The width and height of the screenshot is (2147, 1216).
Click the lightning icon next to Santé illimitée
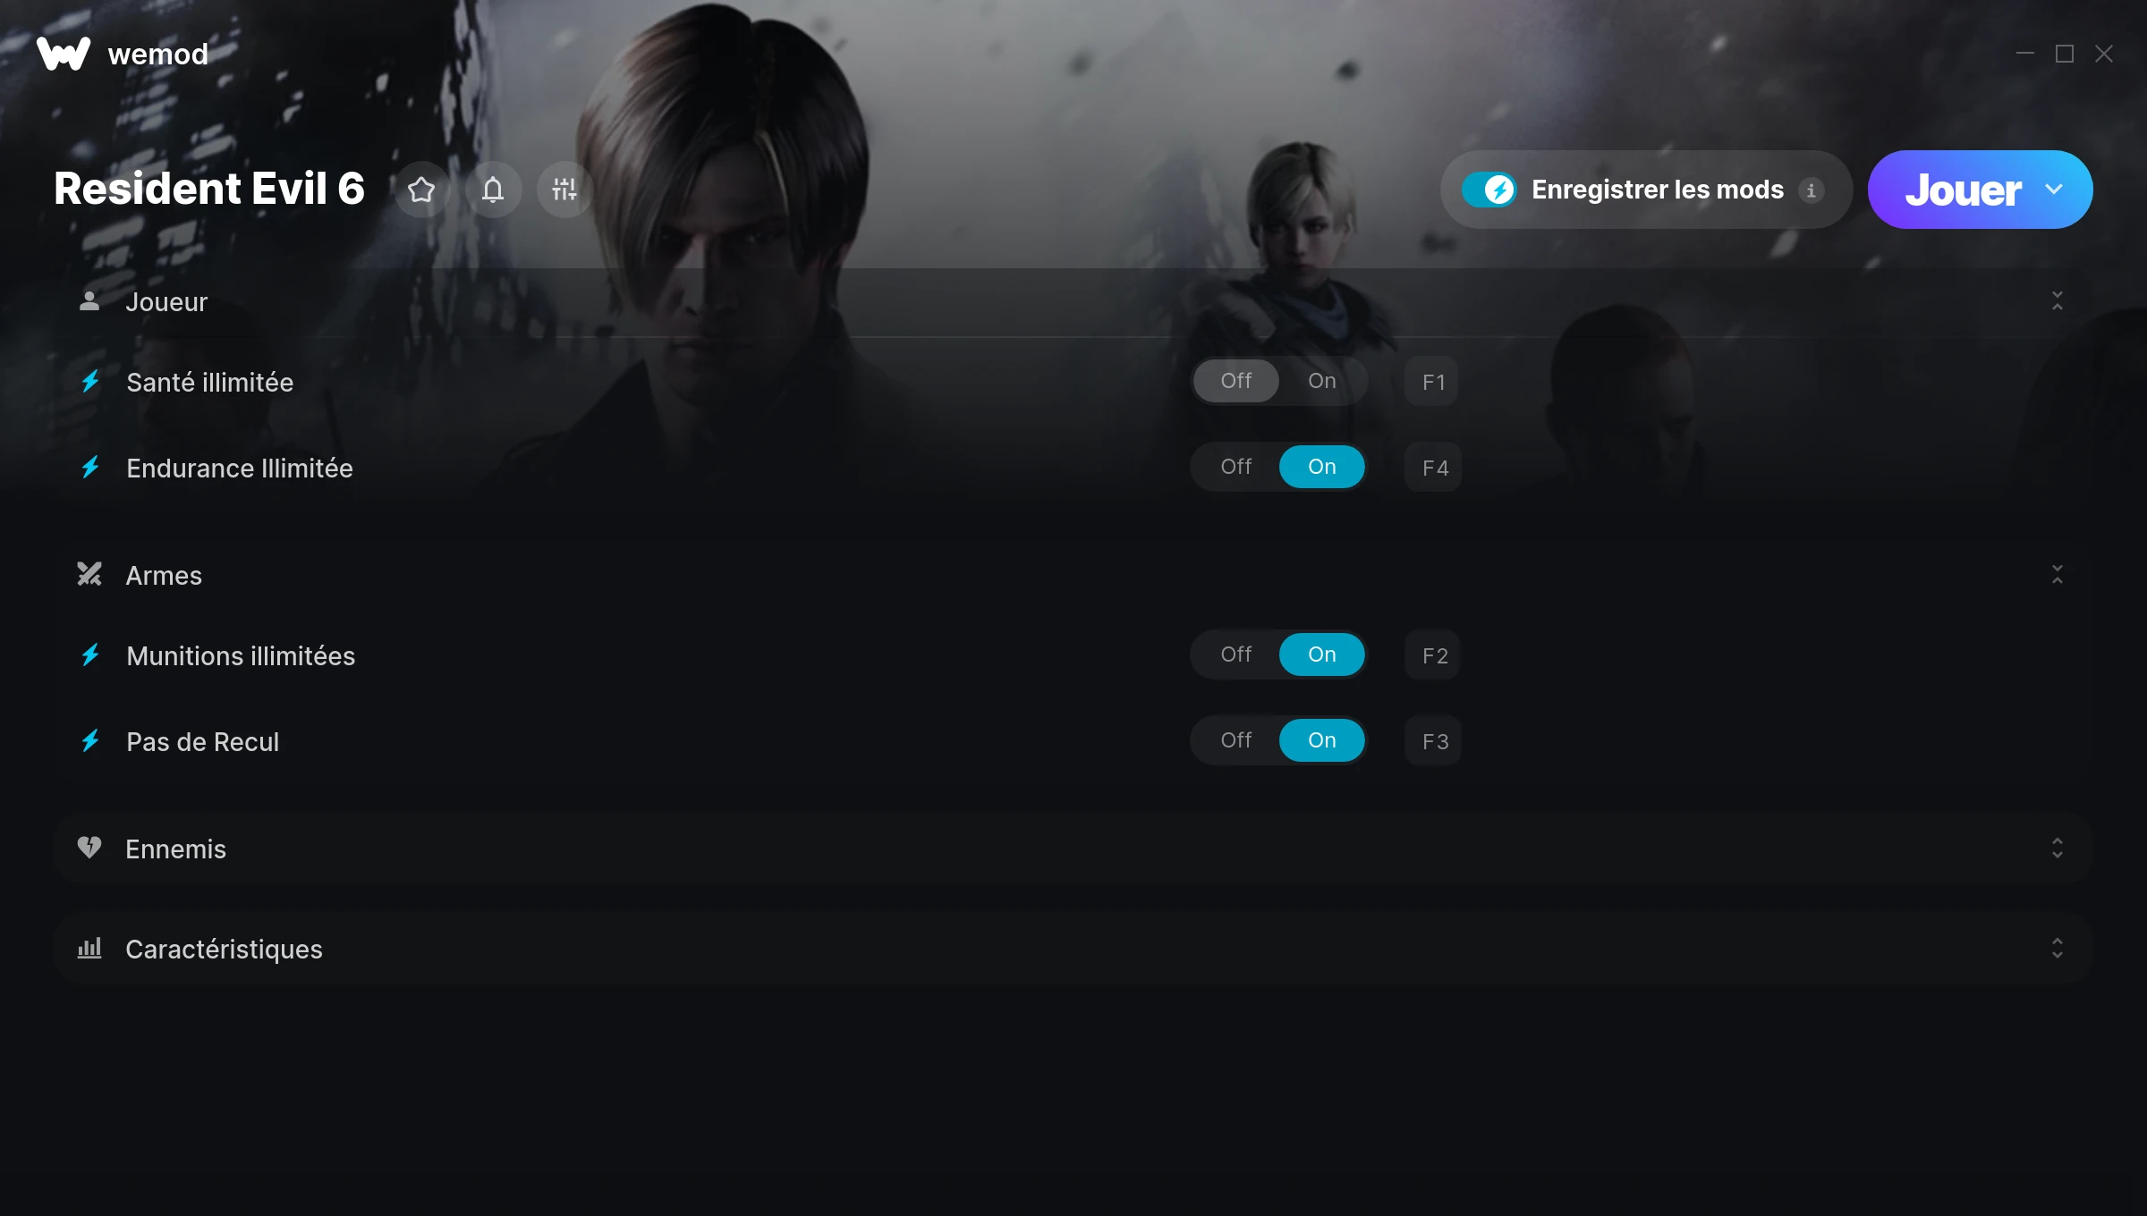pyautogui.click(x=90, y=382)
